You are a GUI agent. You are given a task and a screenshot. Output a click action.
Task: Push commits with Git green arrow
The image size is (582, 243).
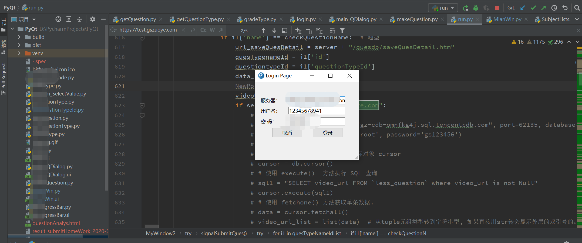point(544,8)
